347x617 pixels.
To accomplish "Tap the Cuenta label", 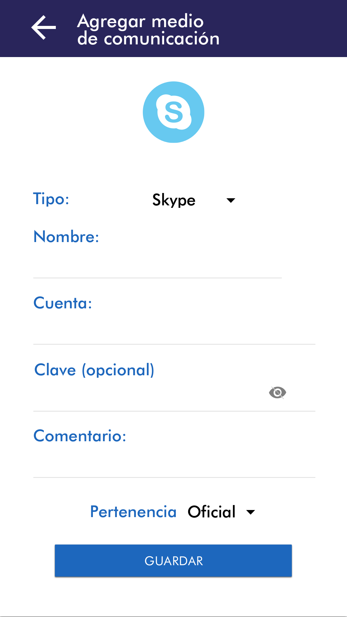I will pyautogui.click(x=63, y=303).
